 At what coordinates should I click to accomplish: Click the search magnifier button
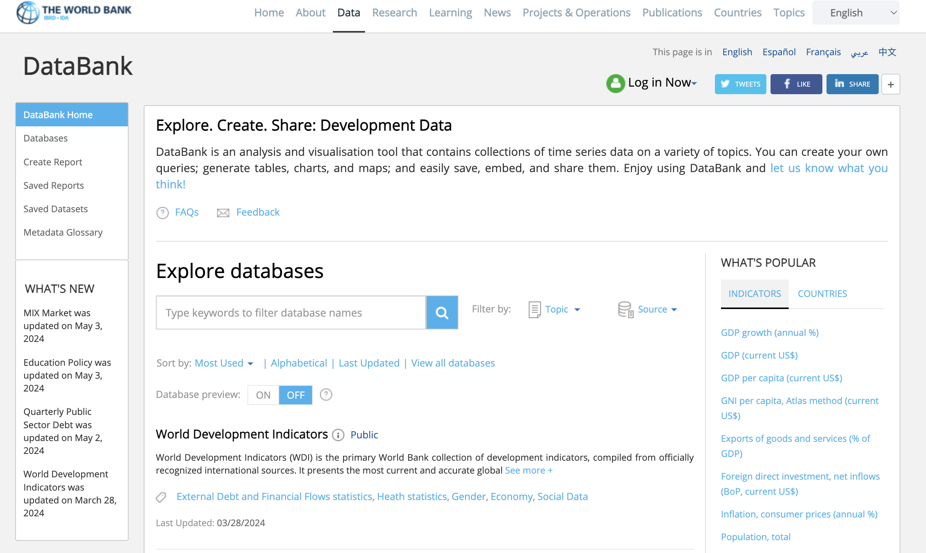[442, 312]
